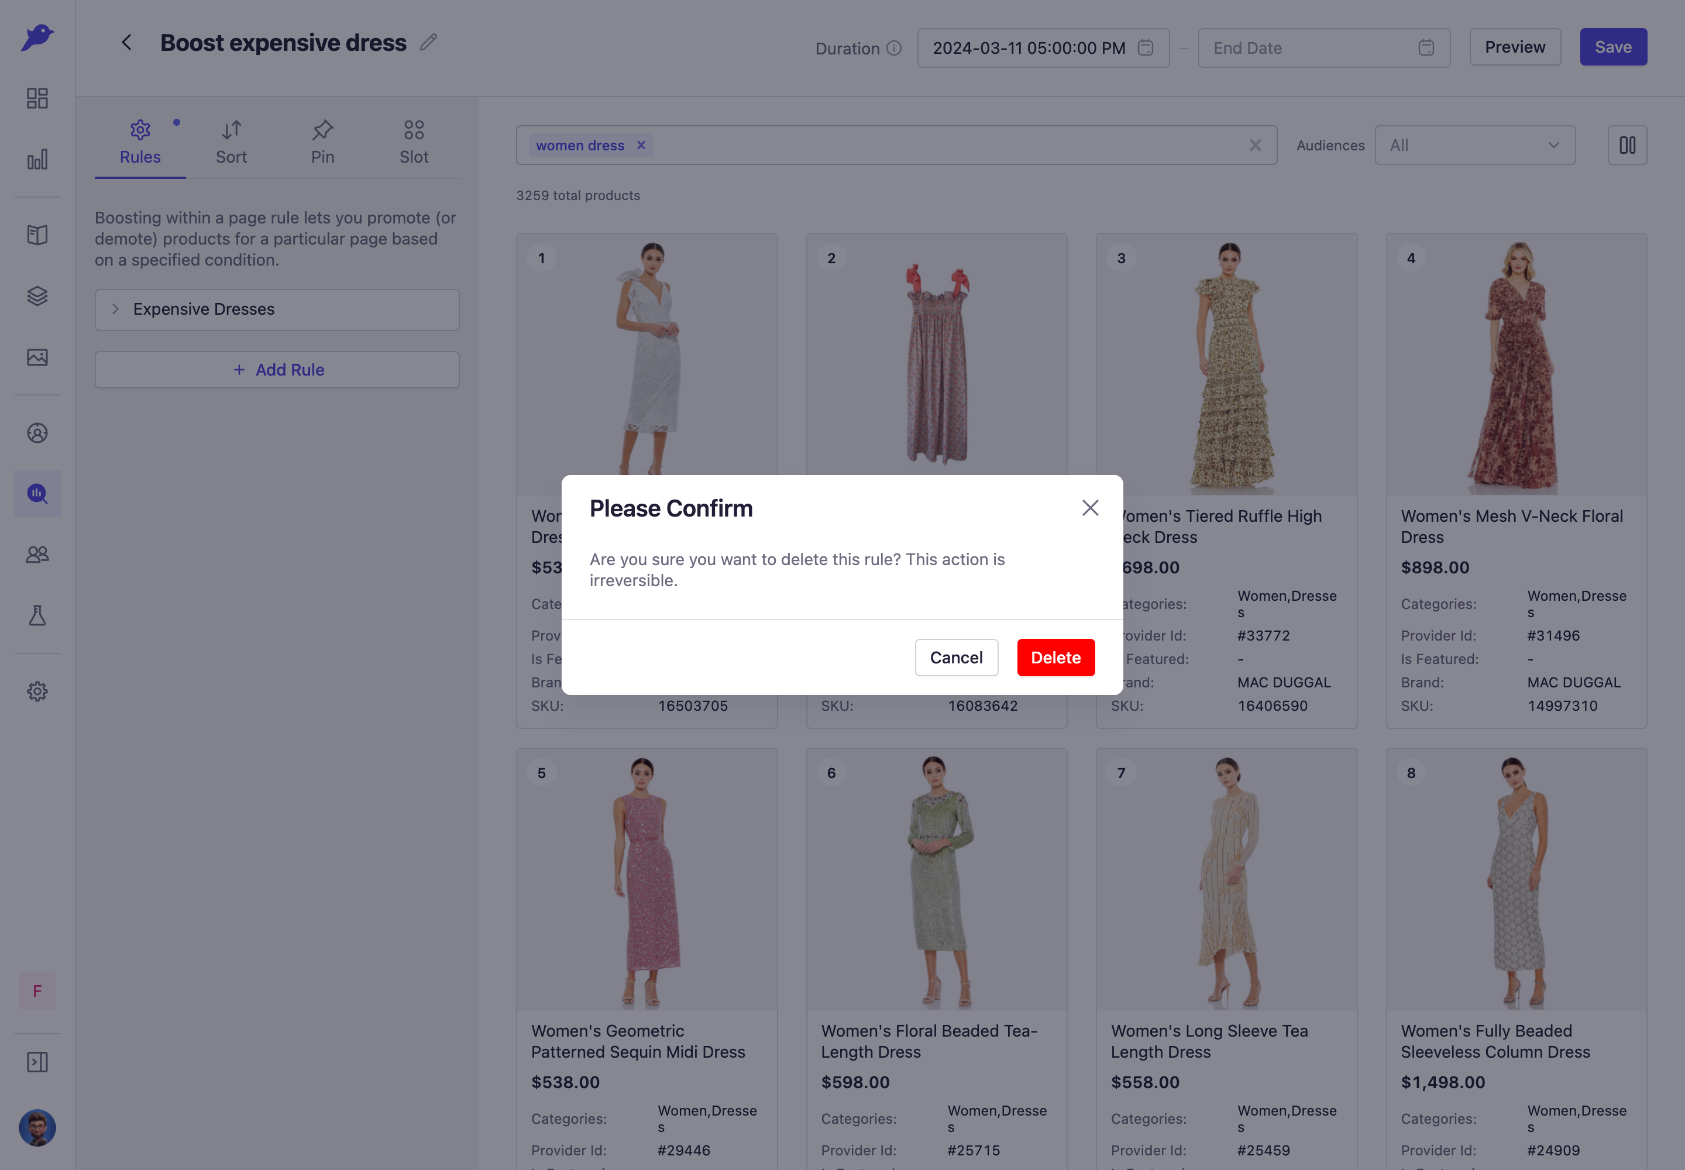Image resolution: width=1685 pixels, height=1170 pixels.
Task: Open the stacked layers icon in sidebar
Action: (37, 295)
